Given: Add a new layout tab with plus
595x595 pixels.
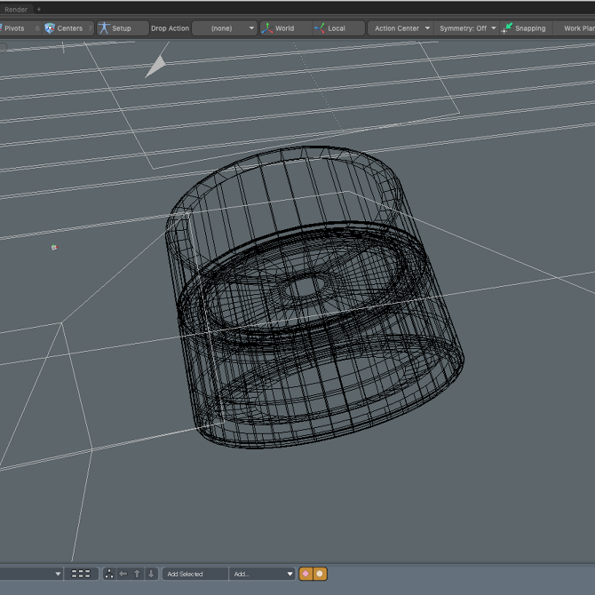Looking at the screenshot, I should point(38,9).
